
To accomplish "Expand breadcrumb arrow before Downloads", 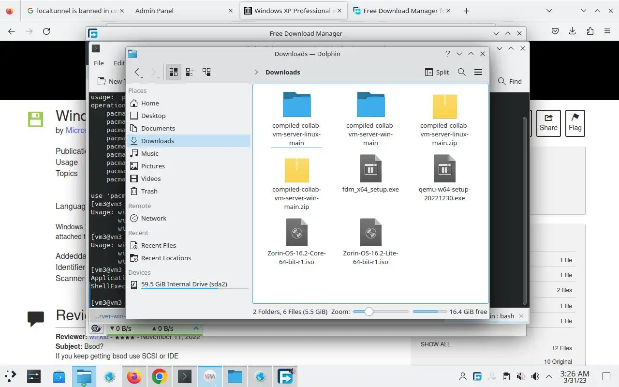I will 256,72.
